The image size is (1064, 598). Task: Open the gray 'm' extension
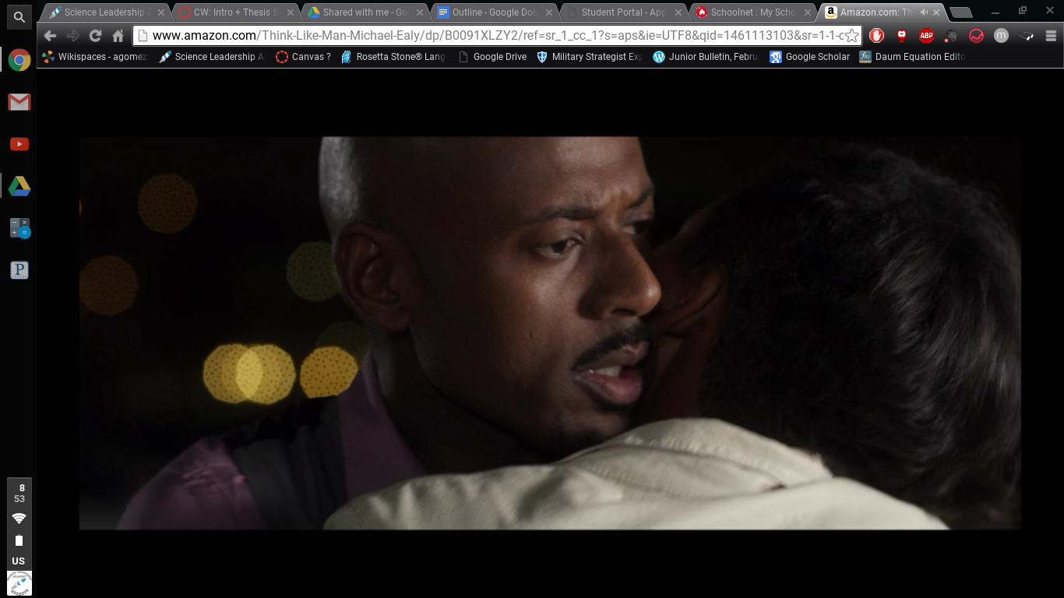(1001, 36)
